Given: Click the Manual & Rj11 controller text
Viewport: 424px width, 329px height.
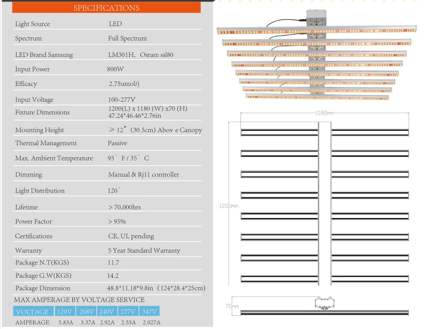Looking at the screenshot, I should click(x=143, y=174).
